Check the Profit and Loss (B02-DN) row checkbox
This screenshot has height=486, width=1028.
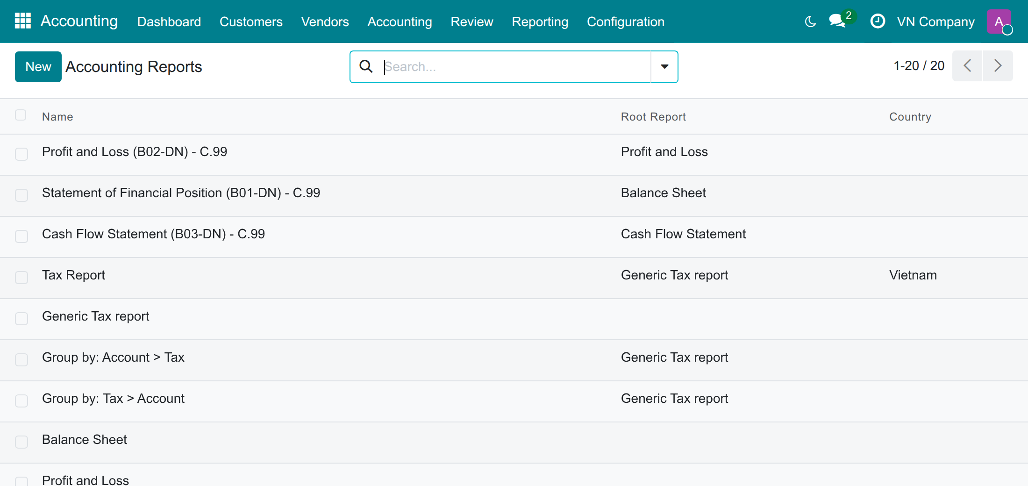click(x=21, y=154)
